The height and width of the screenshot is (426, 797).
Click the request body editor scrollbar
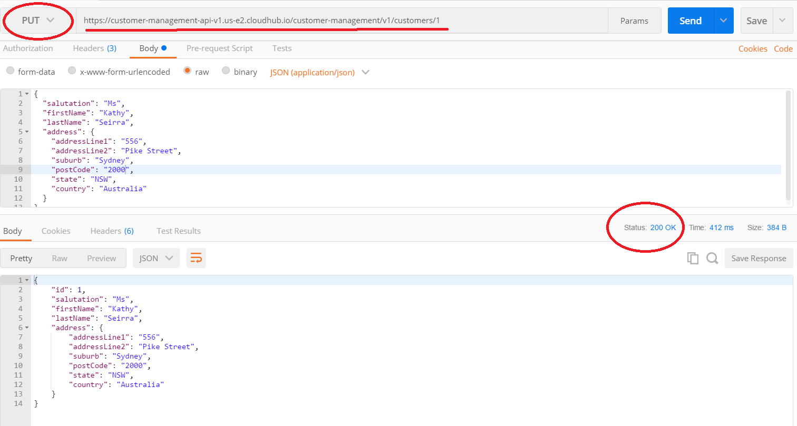(x=788, y=145)
